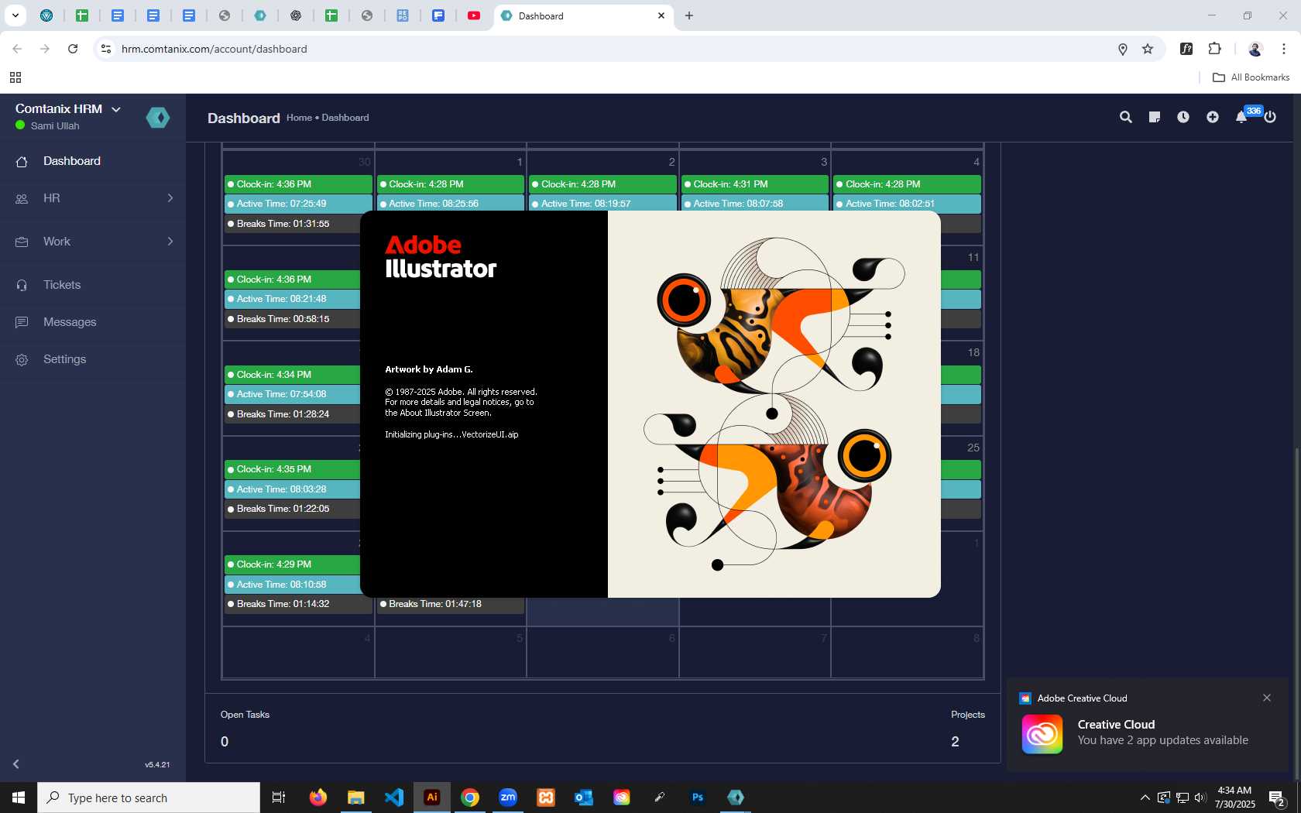Open Outlook from the taskbar
This screenshot has width=1301, height=813.
coord(584,798)
